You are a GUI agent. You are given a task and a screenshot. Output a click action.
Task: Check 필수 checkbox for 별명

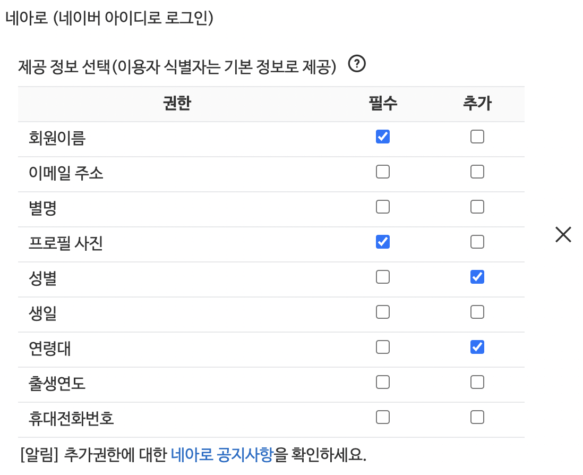383,207
